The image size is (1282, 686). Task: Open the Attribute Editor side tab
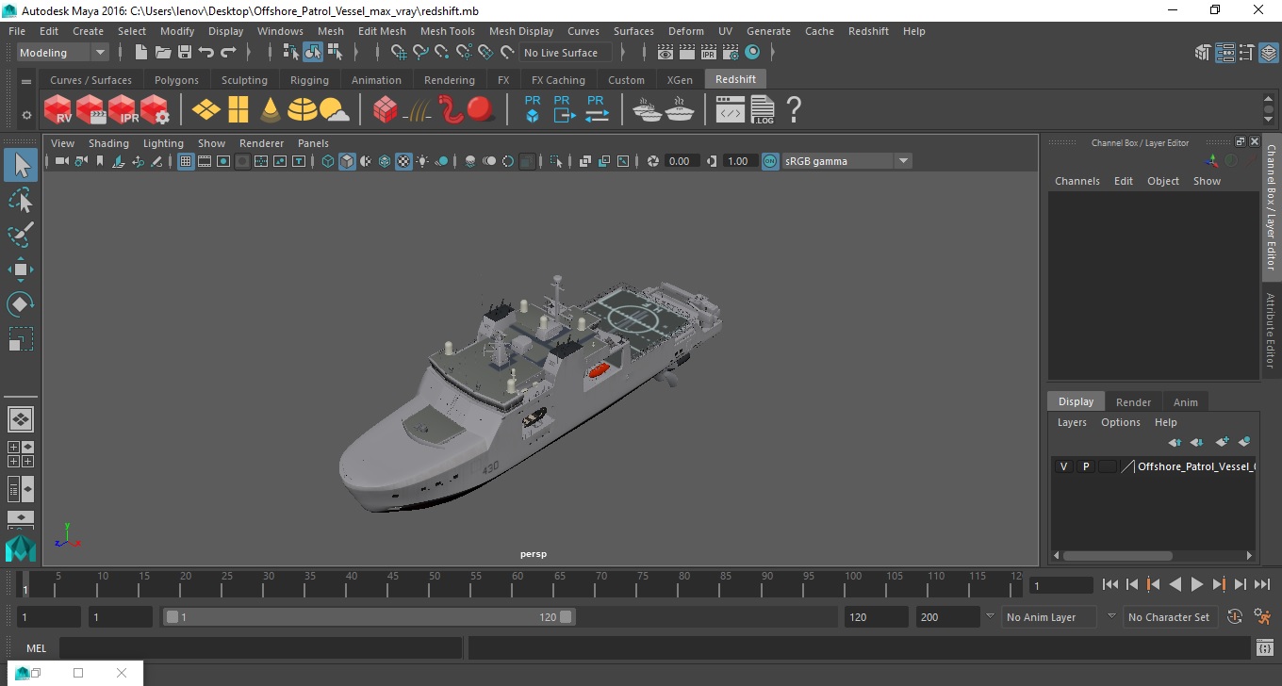click(1271, 330)
